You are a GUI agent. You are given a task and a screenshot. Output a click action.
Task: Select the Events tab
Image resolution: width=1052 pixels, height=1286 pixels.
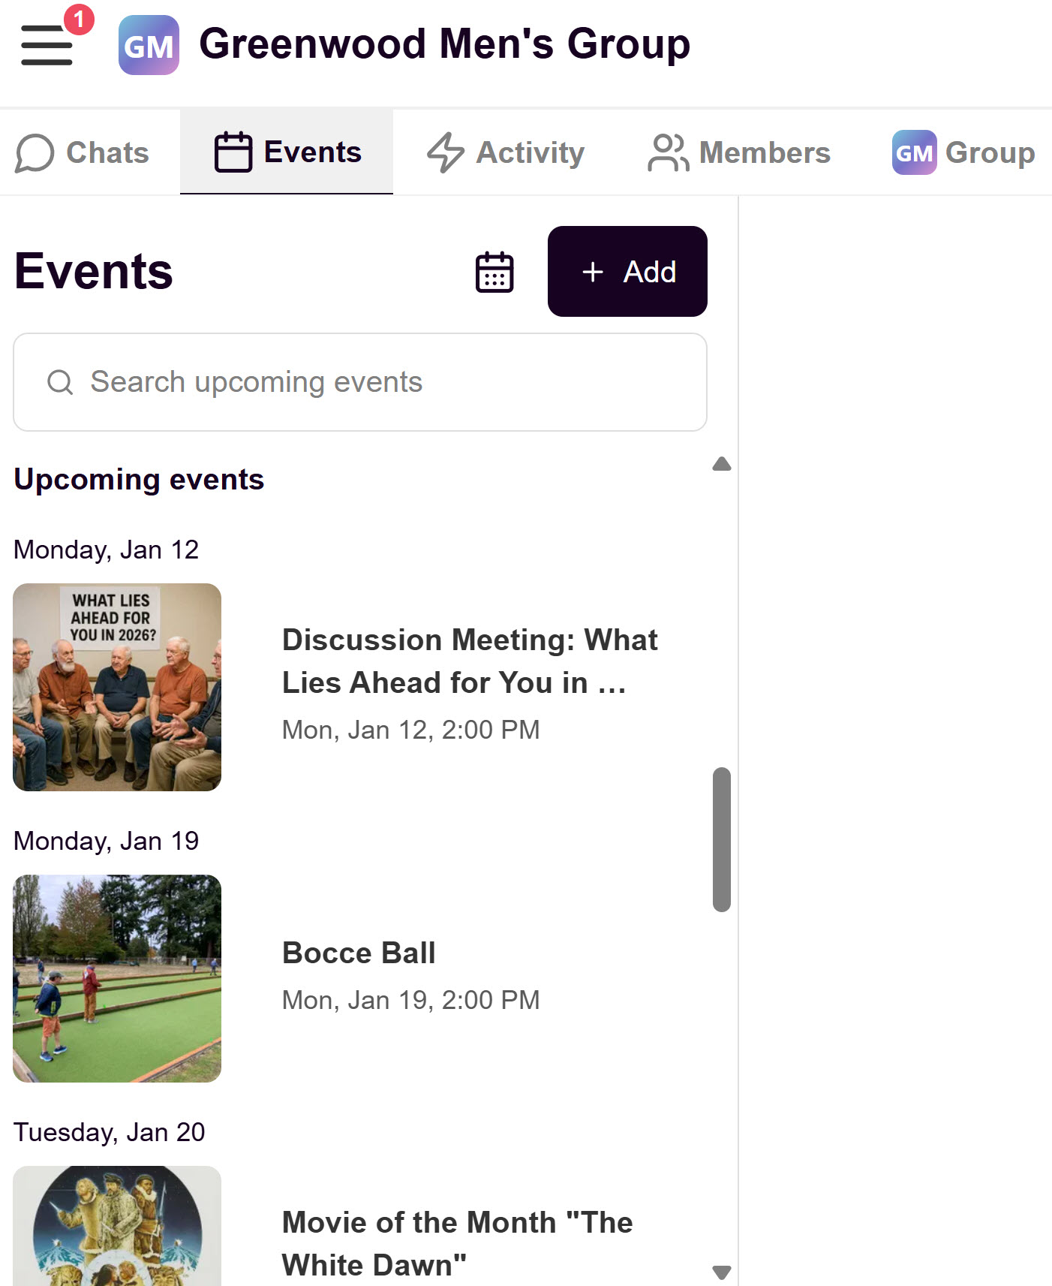[x=287, y=152]
